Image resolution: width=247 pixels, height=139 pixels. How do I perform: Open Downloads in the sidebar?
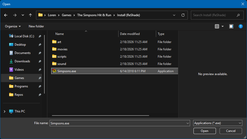(x=22, y=61)
